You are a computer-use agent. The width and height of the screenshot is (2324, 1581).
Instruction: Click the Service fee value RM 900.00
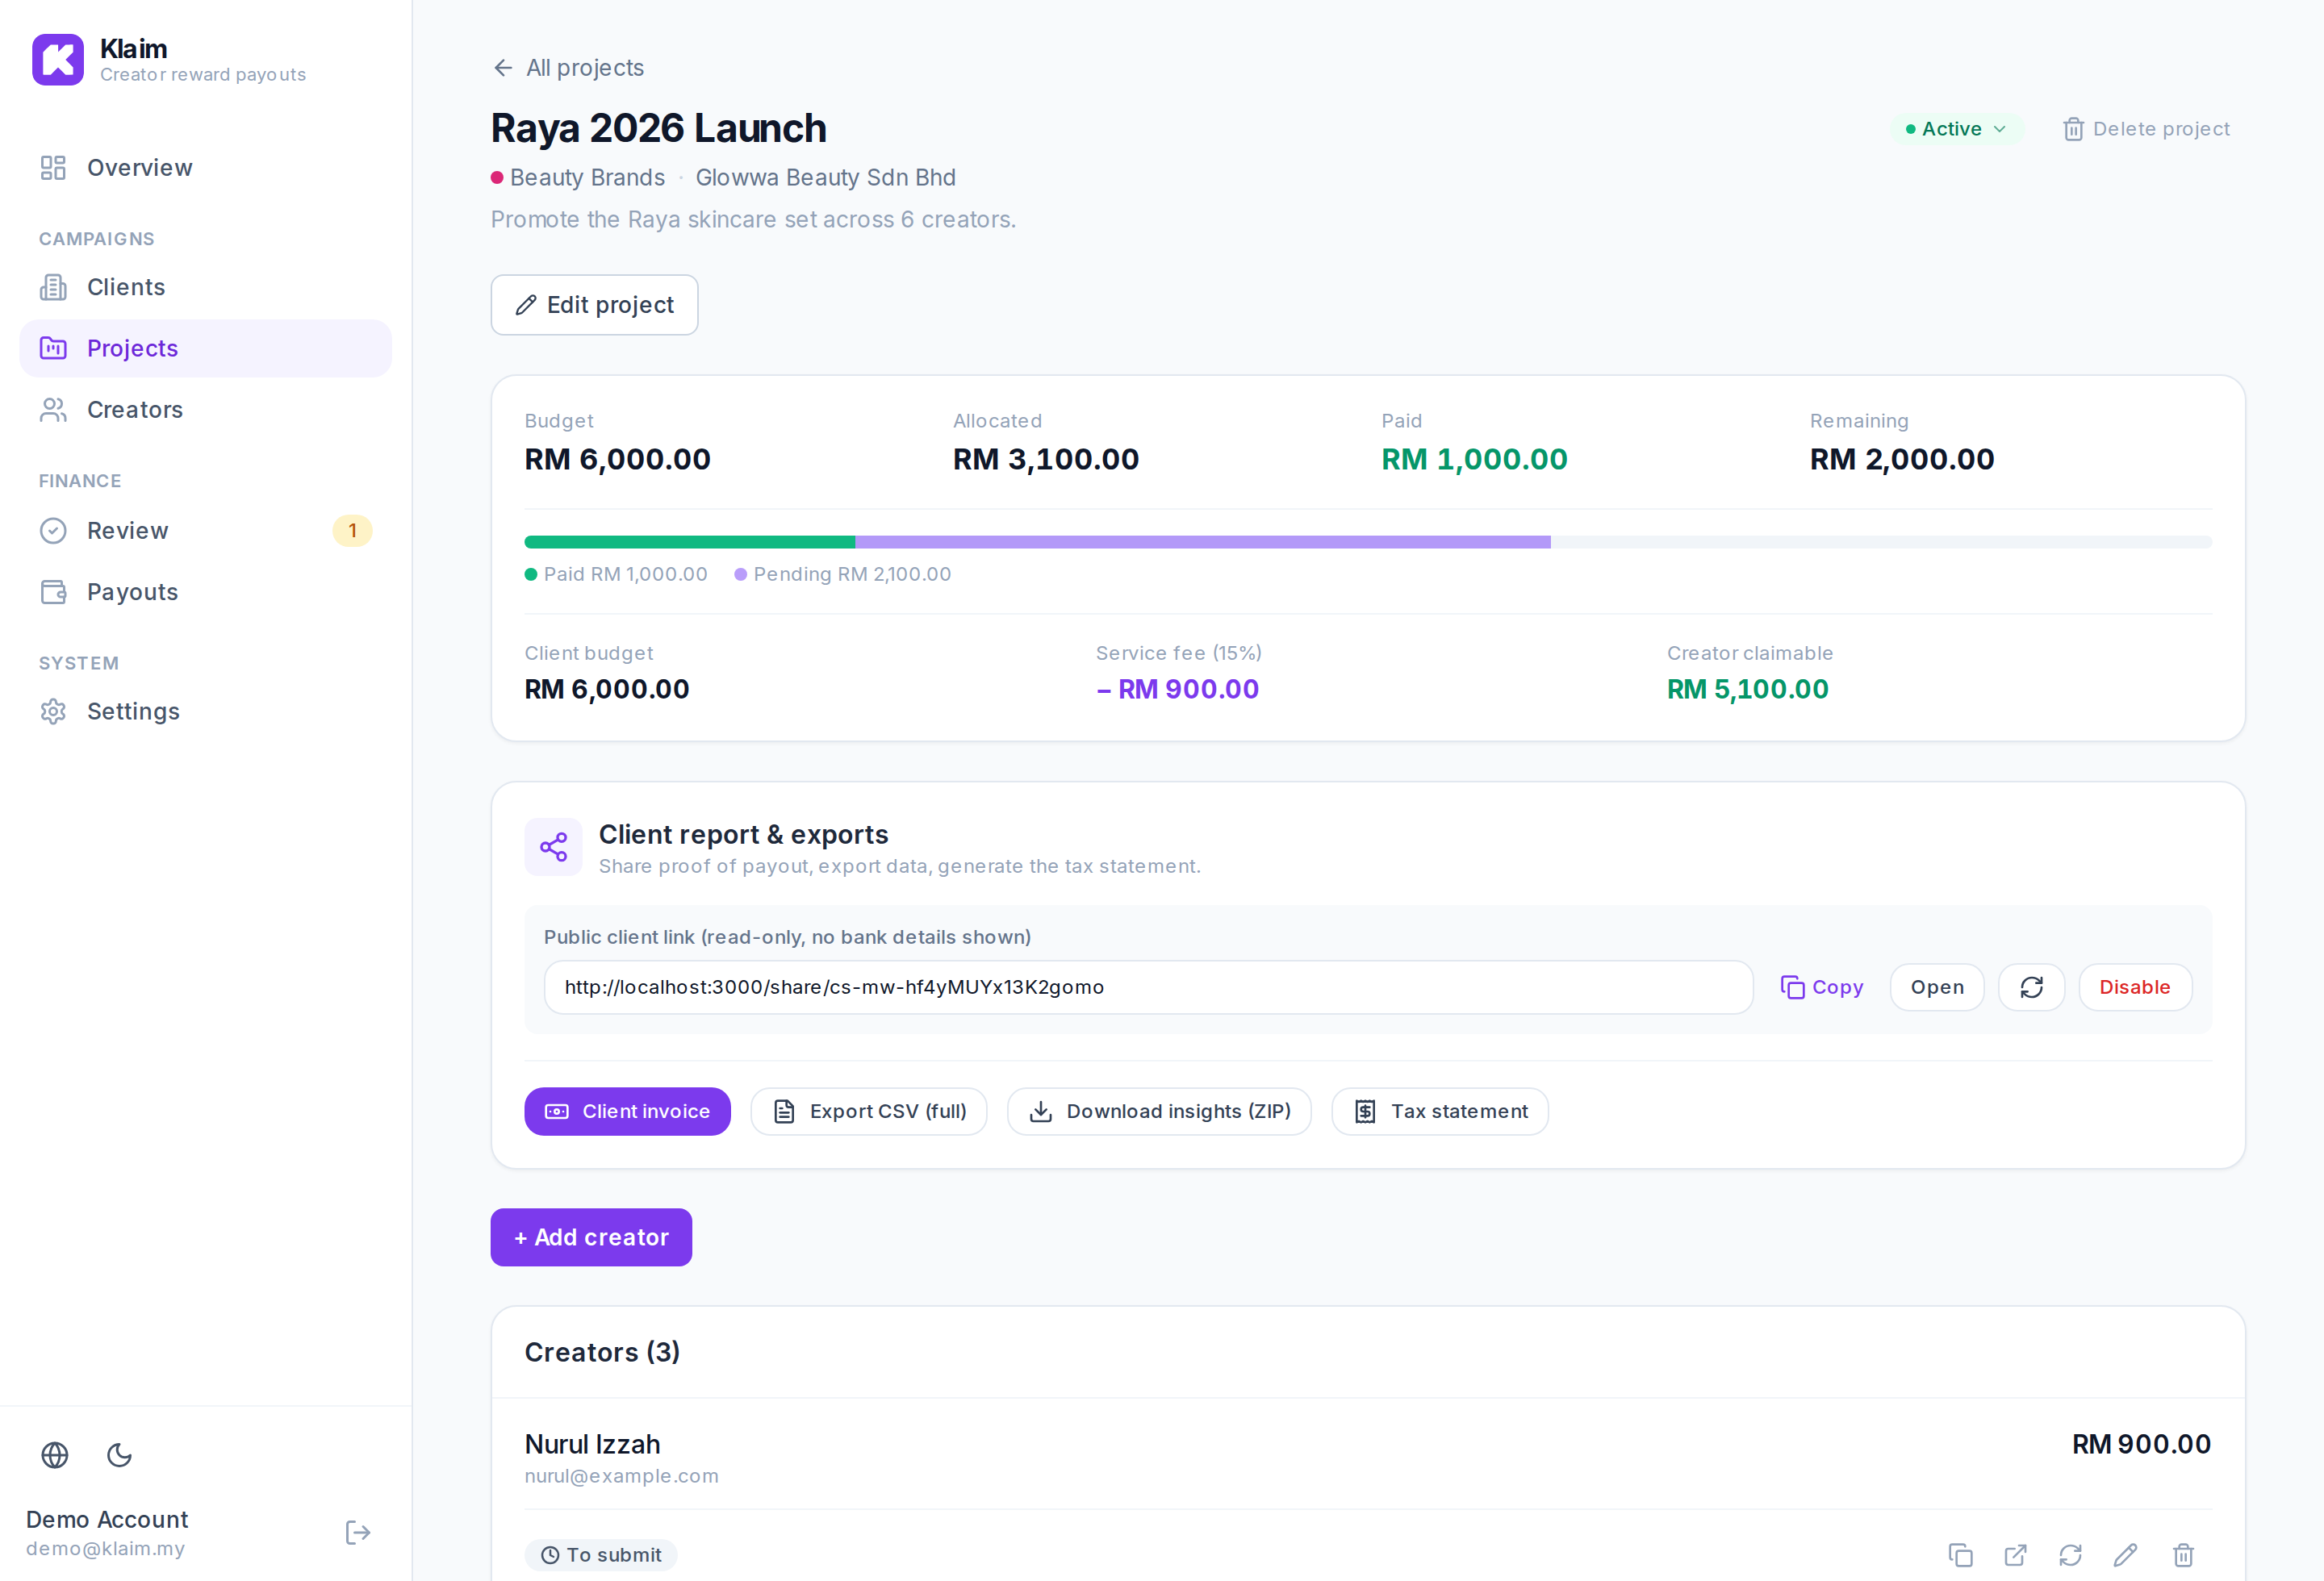(1177, 690)
